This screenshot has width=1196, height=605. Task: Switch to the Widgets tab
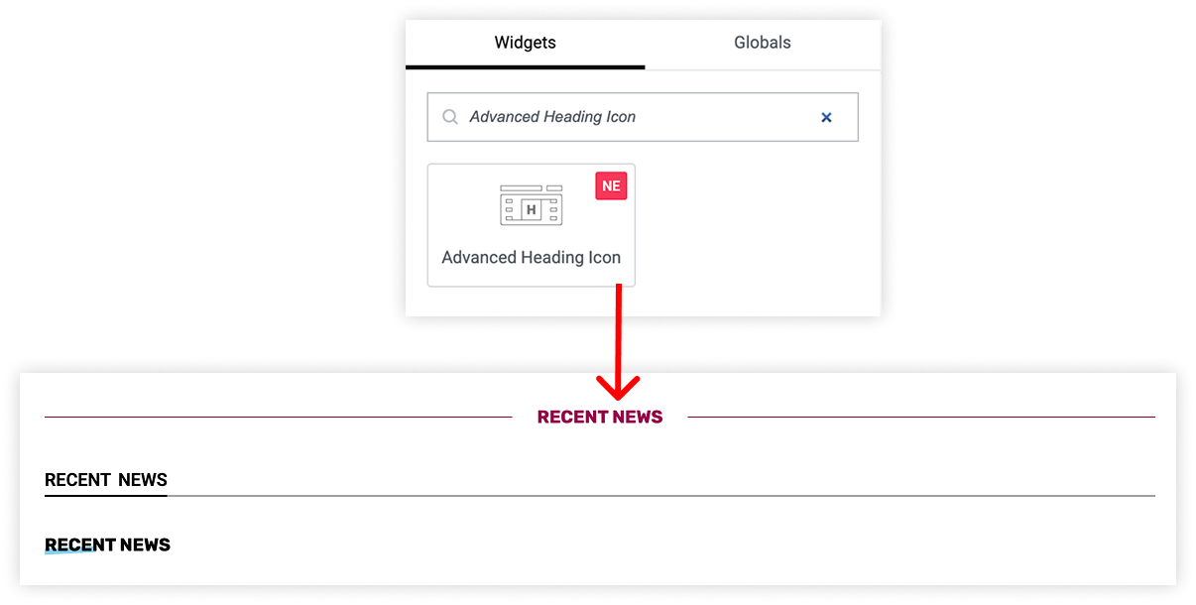[x=525, y=43]
